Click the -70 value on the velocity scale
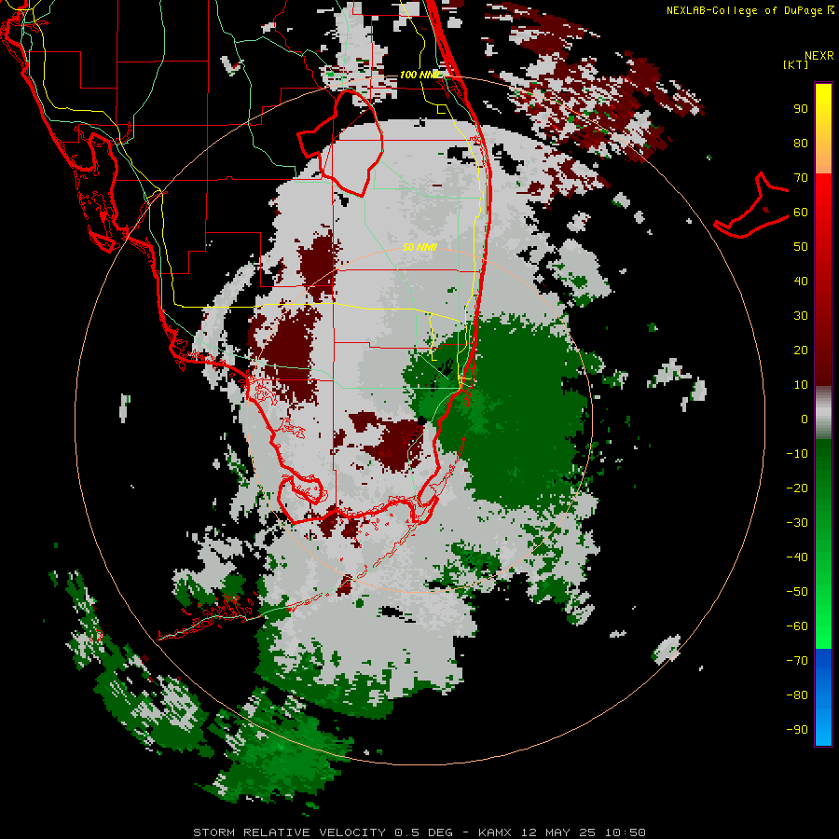Image resolution: width=839 pixels, height=839 pixels. pos(797,661)
